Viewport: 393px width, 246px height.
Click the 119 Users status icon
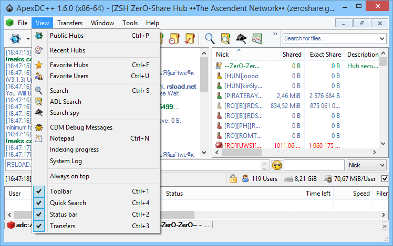coord(246,178)
